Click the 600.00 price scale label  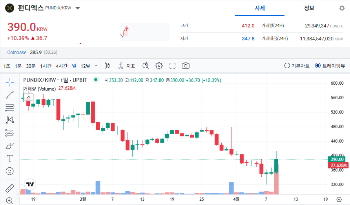point(337,83)
